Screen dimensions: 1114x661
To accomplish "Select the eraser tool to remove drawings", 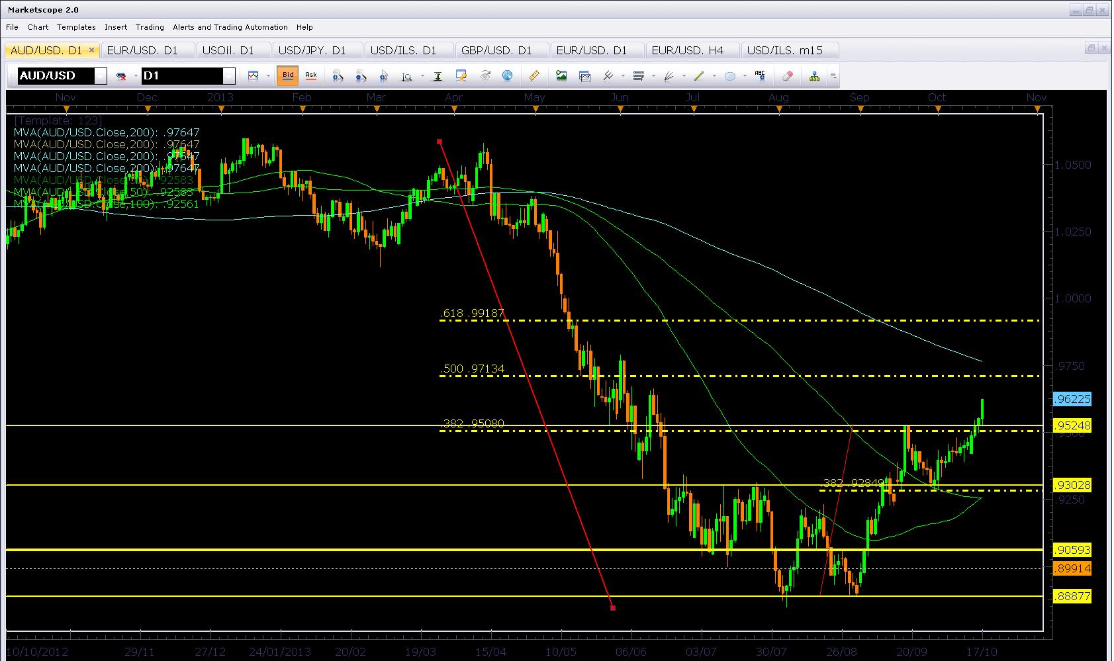I will click(787, 76).
